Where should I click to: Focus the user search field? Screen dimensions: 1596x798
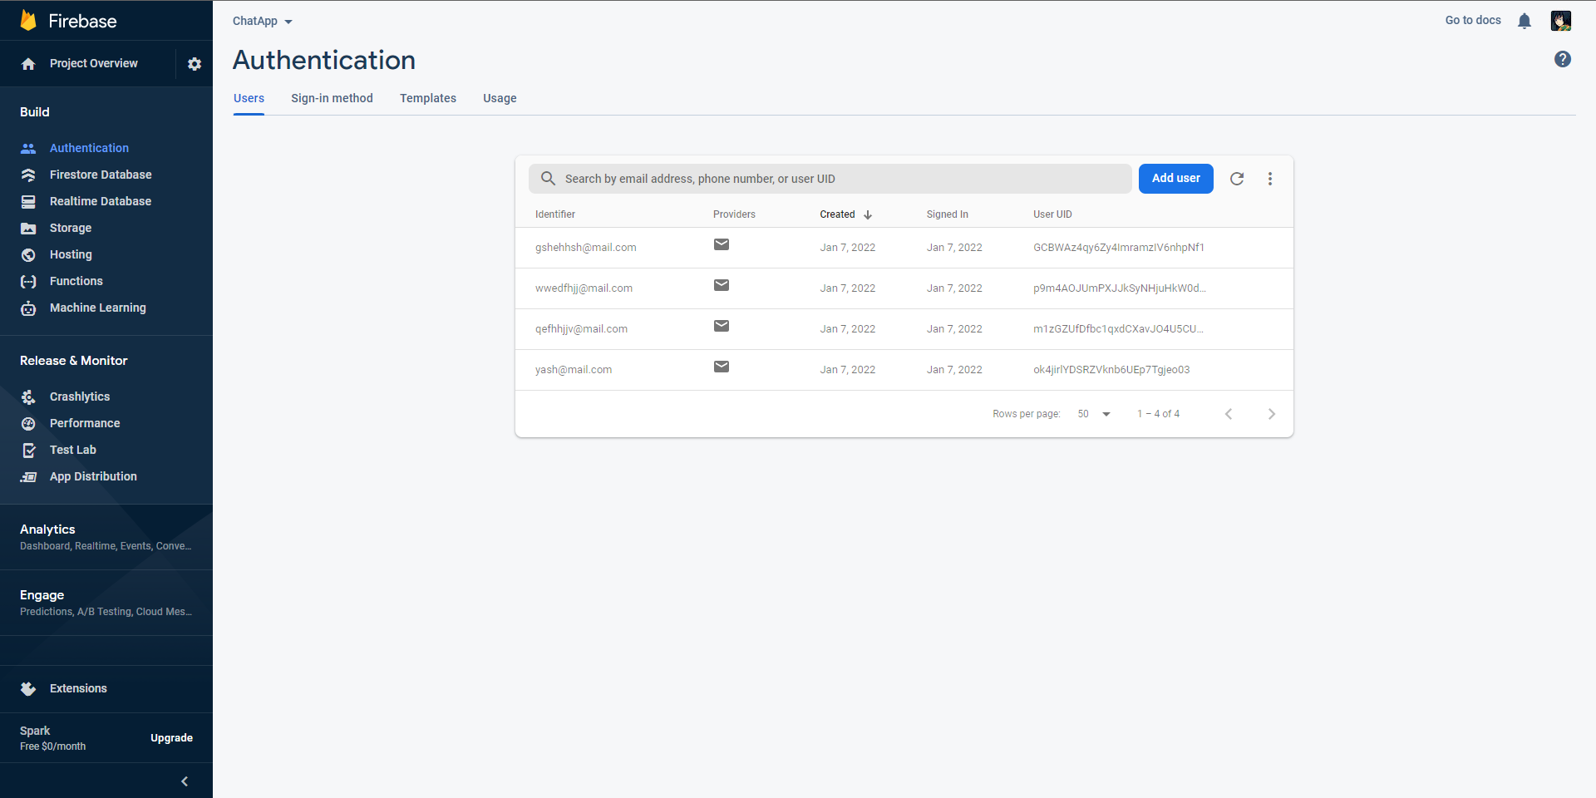[830, 179]
